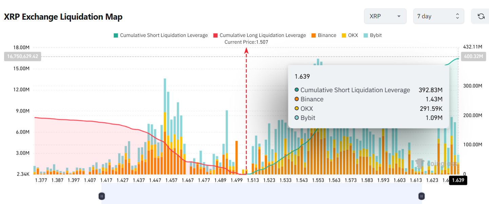Viewport: 489px width, 204px height.
Task: Open the XRP coin dropdown
Action: pyautogui.click(x=385, y=16)
